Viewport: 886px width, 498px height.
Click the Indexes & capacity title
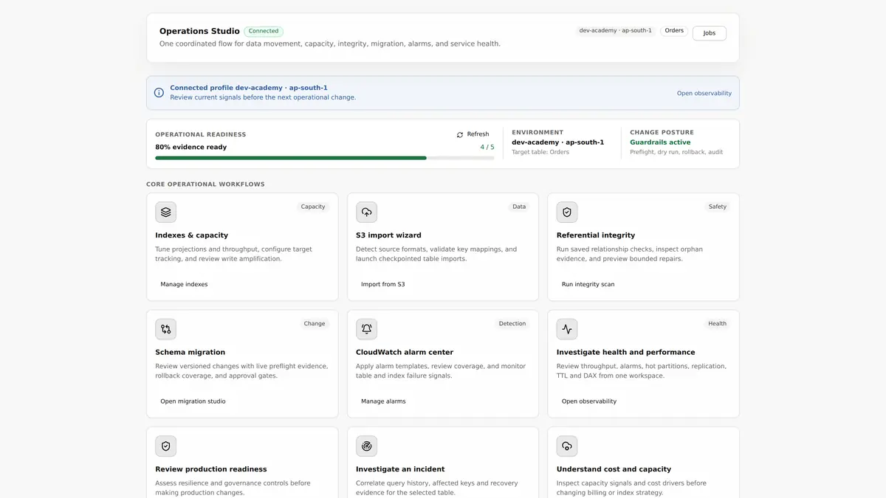[x=191, y=235]
